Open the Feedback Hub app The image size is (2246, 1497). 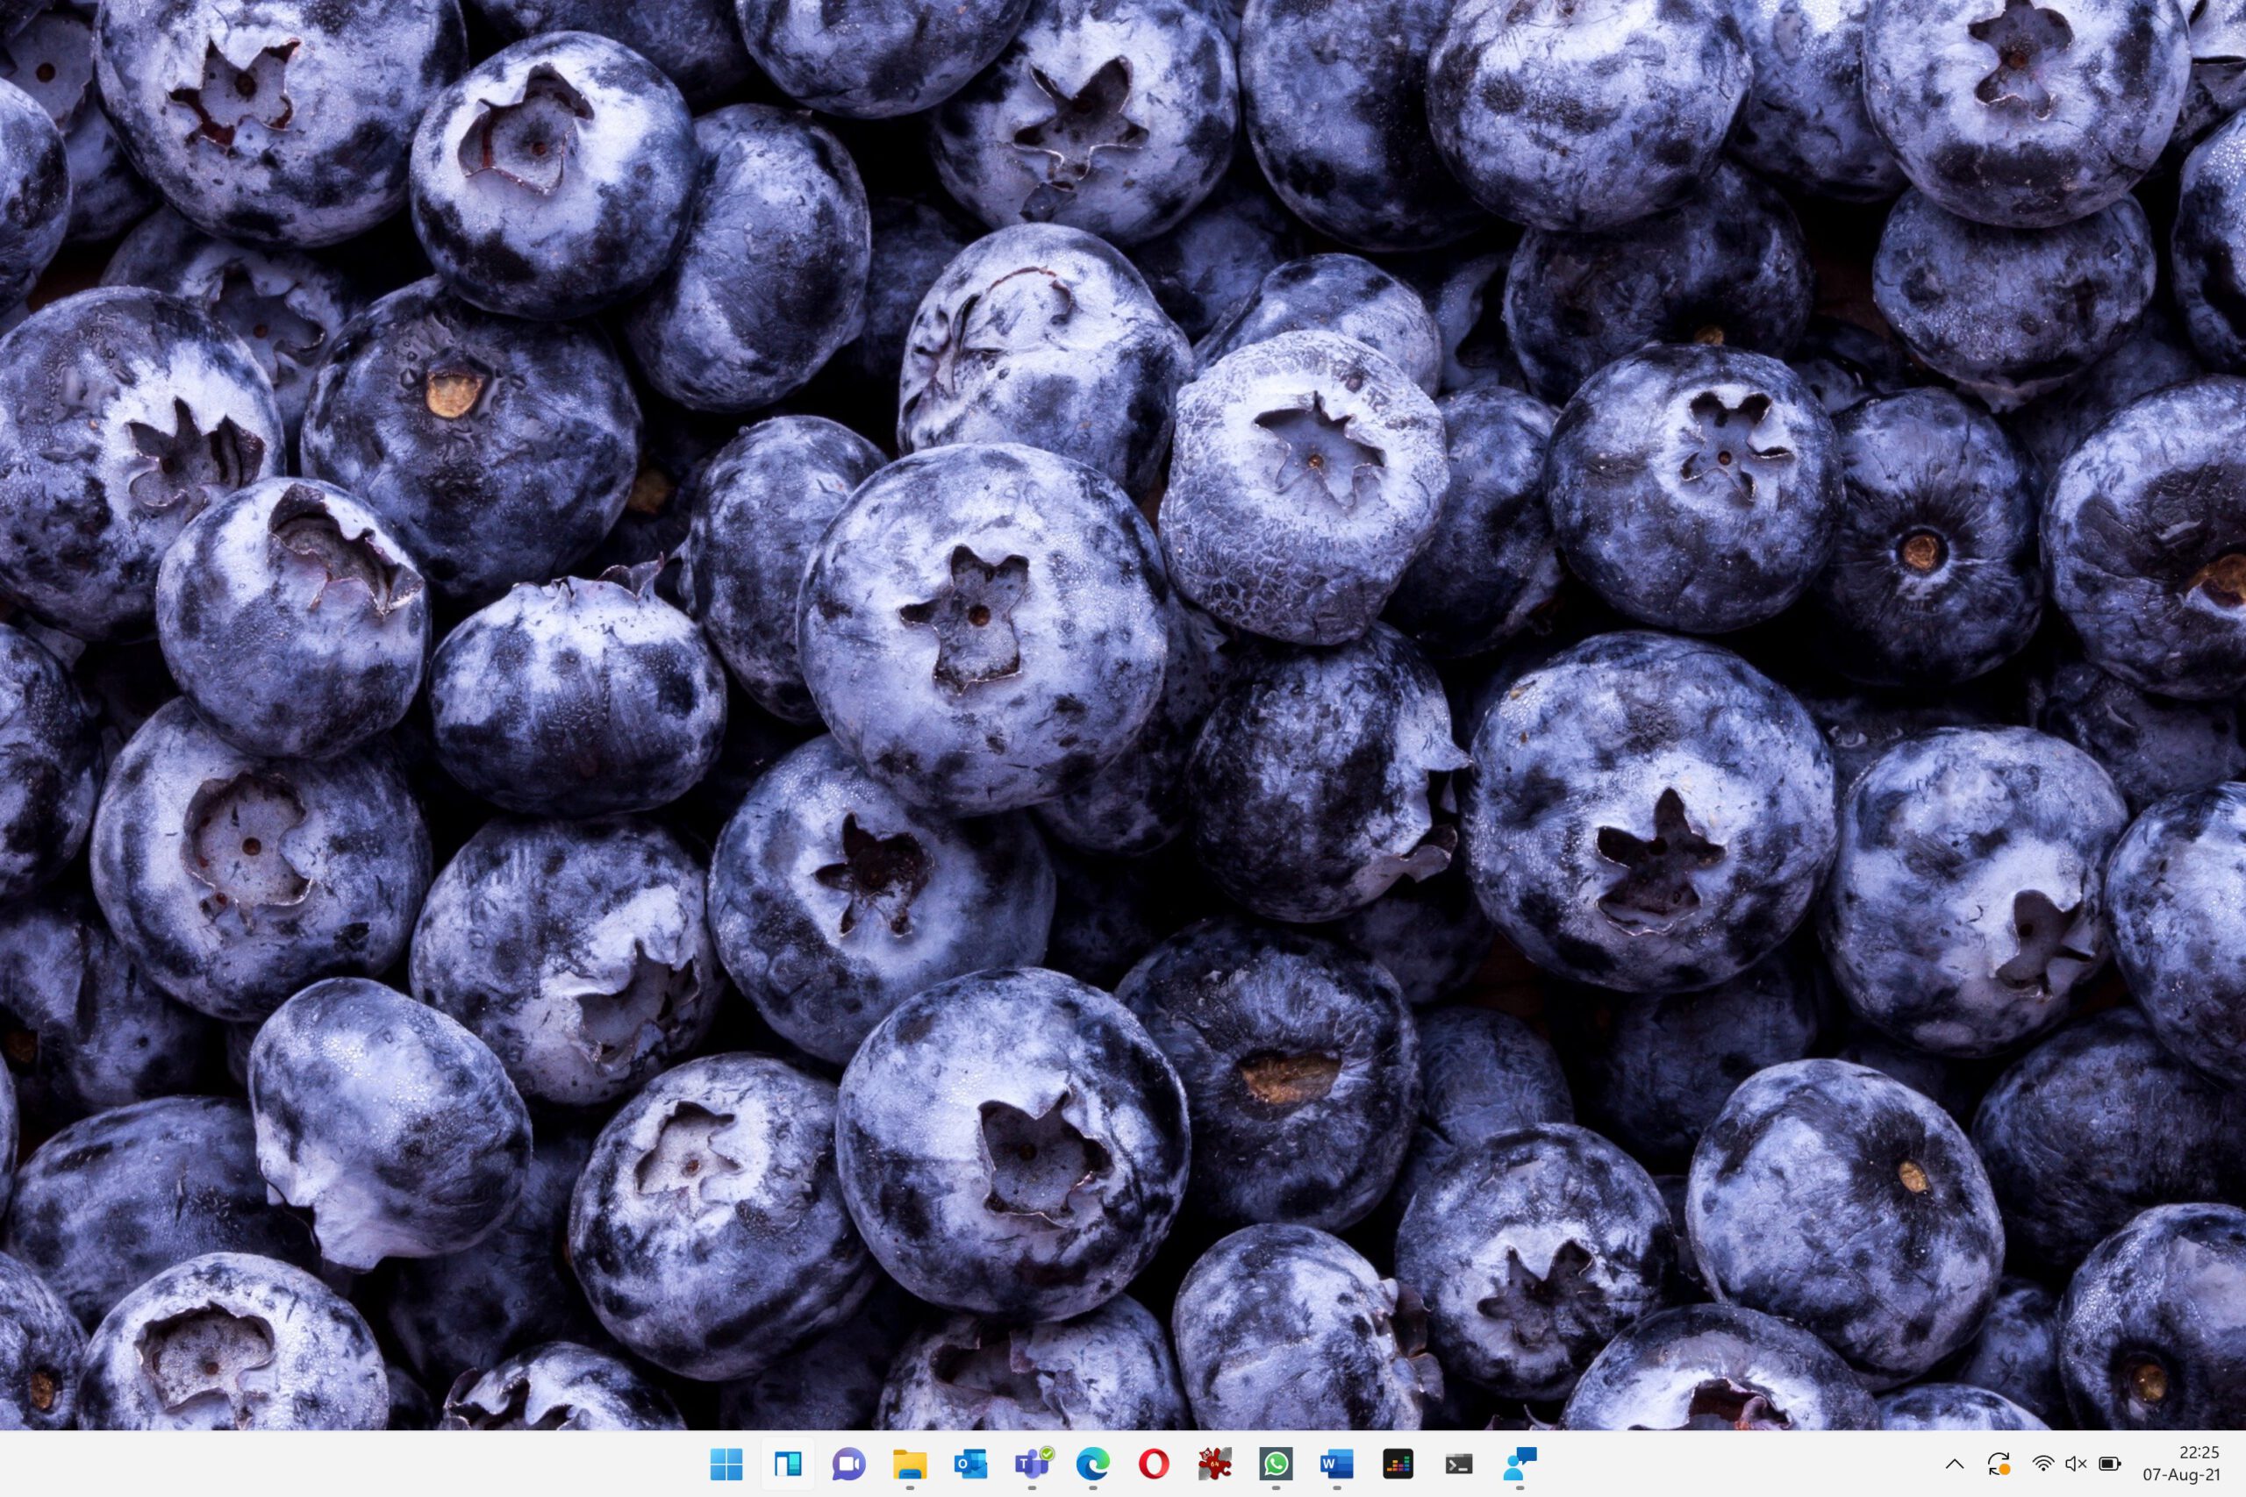pyautogui.click(x=1520, y=1464)
